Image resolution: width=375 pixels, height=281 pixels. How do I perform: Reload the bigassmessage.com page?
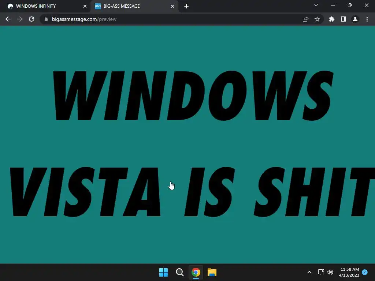(31, 19)
